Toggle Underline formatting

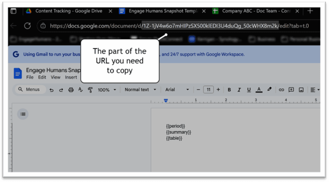coord(249,90)
